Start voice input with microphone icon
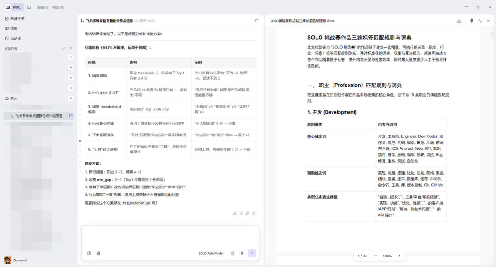Screen dimensions: 496x267 tap(242, 253)
